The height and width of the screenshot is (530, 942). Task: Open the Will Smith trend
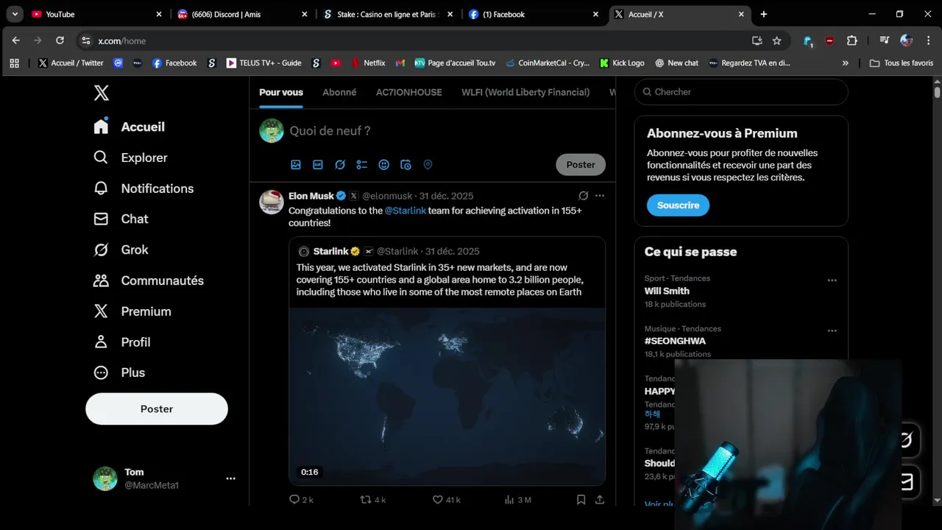pyautogui.click(x=667, y=291)
